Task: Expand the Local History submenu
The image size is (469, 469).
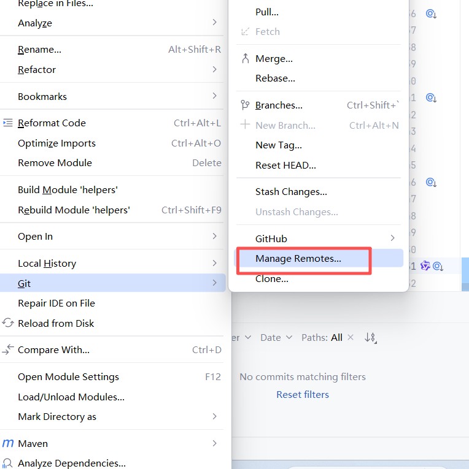Action: pos(214,263)
